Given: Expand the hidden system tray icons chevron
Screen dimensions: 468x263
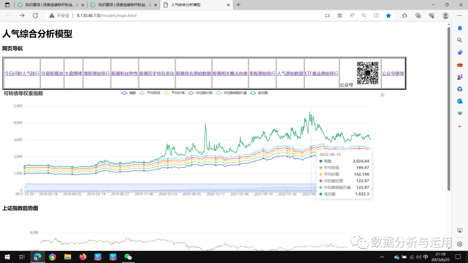Looking at the screenshot, I should click(x=382, y=257).
